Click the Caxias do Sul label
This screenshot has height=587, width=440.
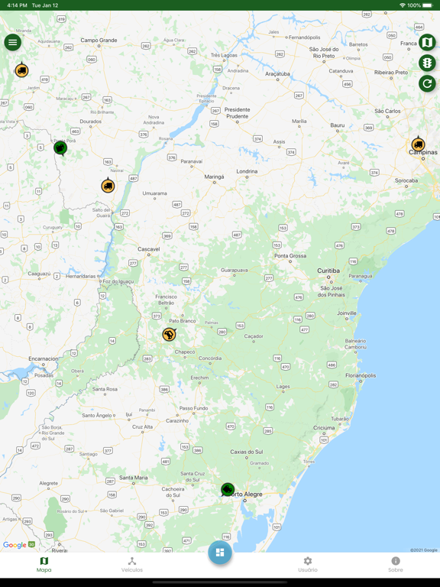pos(247,452)
